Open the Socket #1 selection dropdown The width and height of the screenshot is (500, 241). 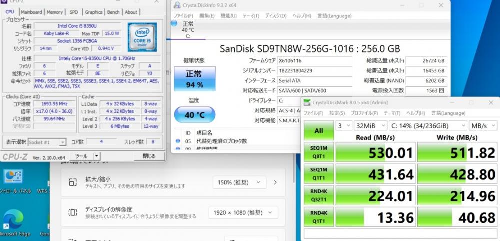[x=47, y=142]
